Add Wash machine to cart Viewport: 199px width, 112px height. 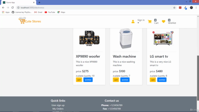[116, 80]
